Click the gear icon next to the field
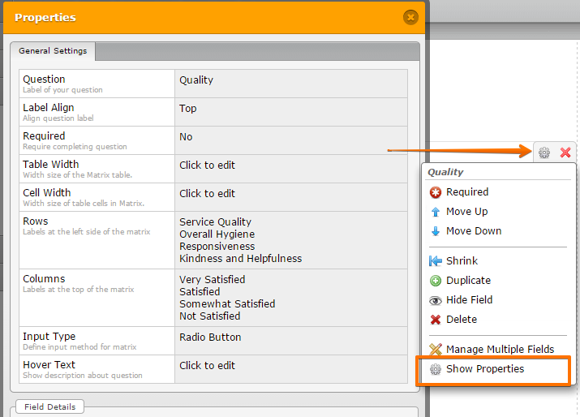This screenshot has width=580, height=417. pyautogui.click(x=544, y=153)
